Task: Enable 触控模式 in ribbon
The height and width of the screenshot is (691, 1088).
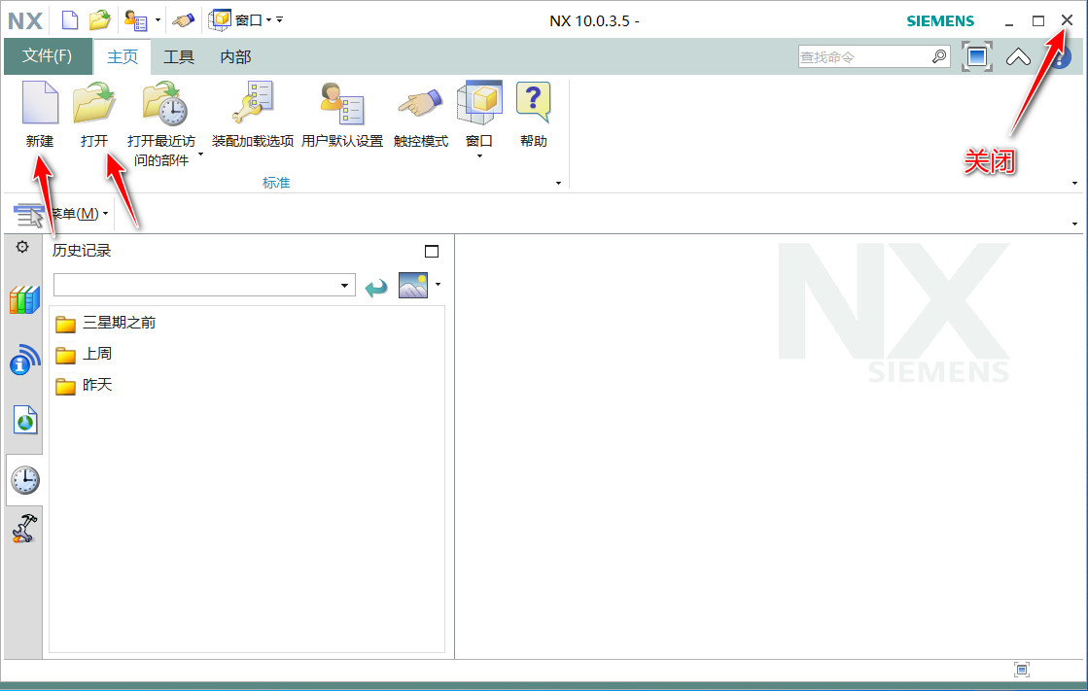Action: pos(420,114)
